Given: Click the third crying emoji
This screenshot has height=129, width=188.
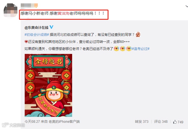Looking at the screenshot, I should (129, 49).
